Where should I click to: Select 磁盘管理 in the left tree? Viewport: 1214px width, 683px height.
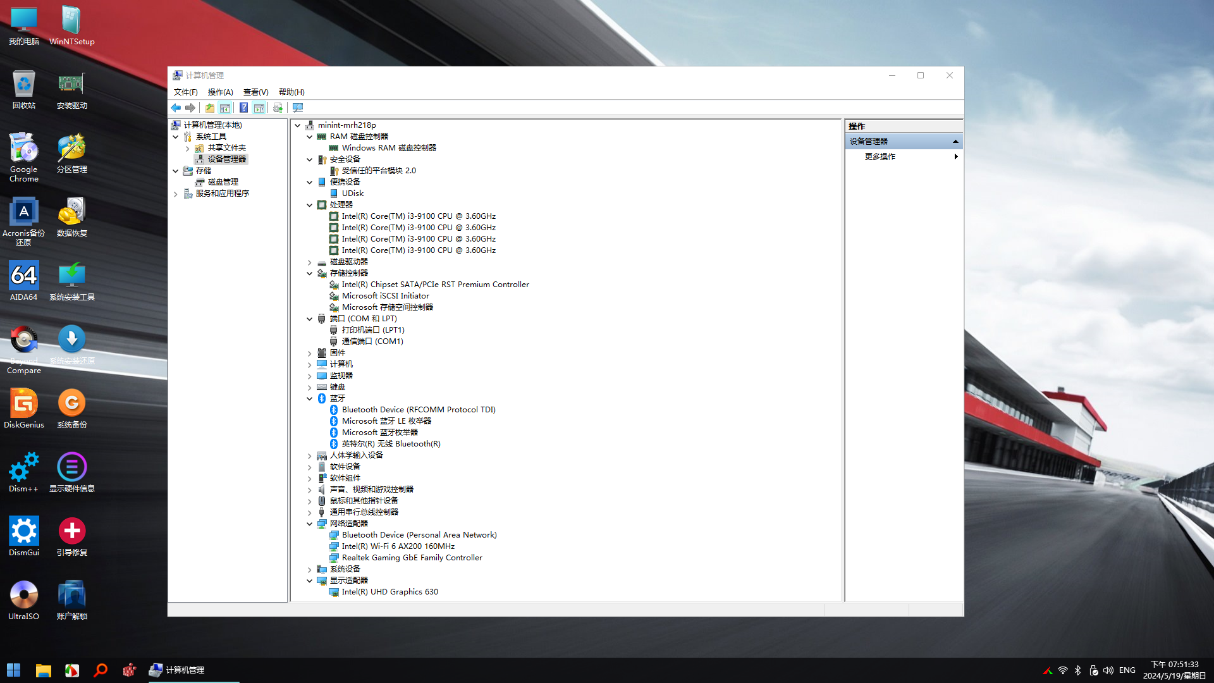coord(223,182)
